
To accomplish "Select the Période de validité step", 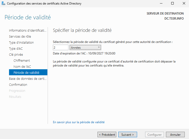I will point(26,73).
